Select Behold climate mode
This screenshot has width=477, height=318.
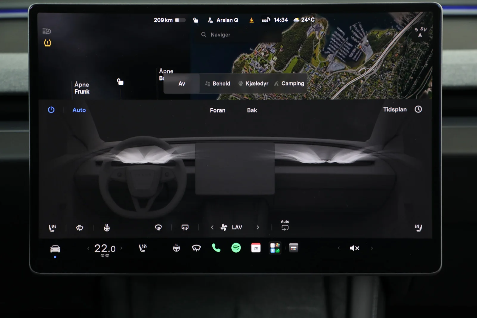click(218, 84)
